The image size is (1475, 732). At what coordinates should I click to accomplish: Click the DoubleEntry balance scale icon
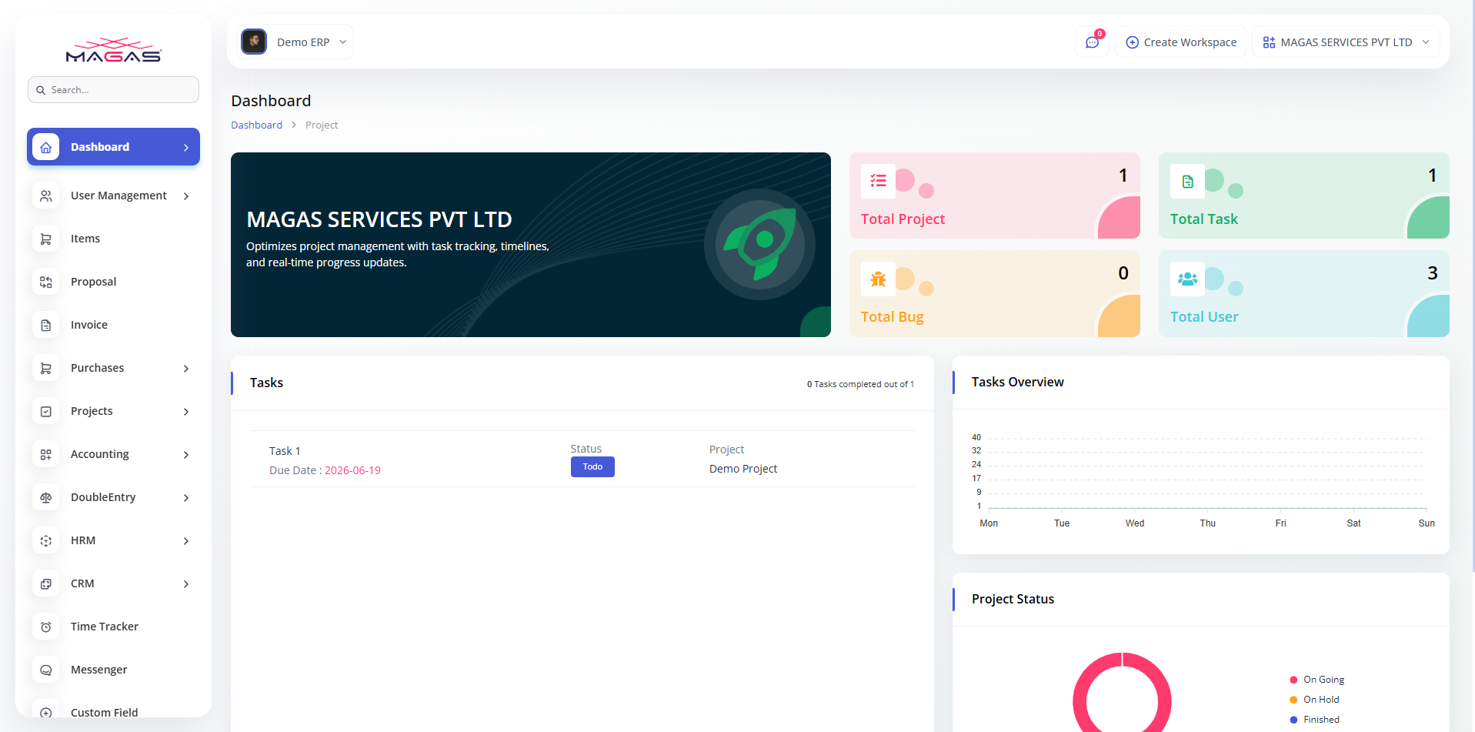pyautogui.click(x=46, y=498)
